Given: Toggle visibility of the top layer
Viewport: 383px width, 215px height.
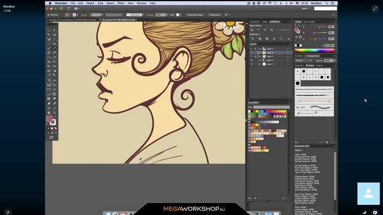Looking at the screenshot, I should [x=251, y=49].
